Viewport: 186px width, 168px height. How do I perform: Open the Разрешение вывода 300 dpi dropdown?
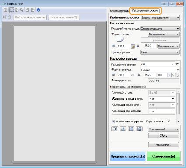pyautogui.click(x=157, y=64)
